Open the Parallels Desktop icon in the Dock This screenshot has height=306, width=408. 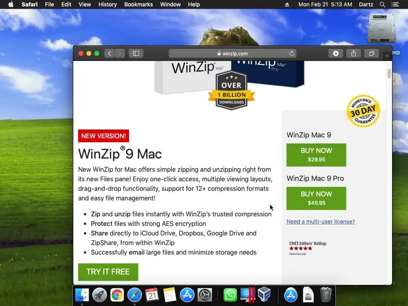[247, 295]
